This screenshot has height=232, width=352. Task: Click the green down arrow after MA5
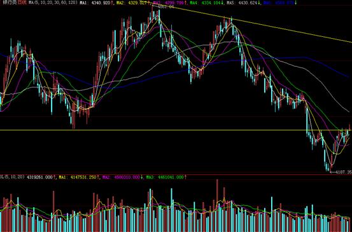(259, 3)
